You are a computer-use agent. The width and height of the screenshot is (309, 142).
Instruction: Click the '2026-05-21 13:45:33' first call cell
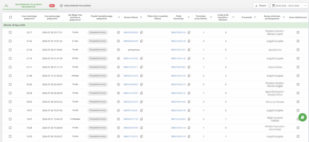[x=52, y=119]
